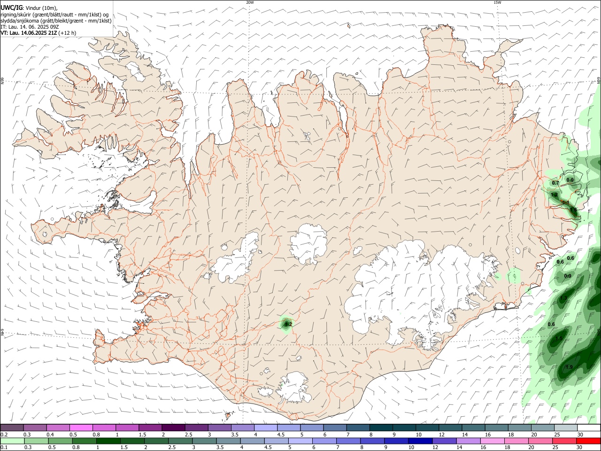Pick upper legend dark purple swatch between 2 and 2.5
Viewport: 601px width, 451px height.
(173, 428)
